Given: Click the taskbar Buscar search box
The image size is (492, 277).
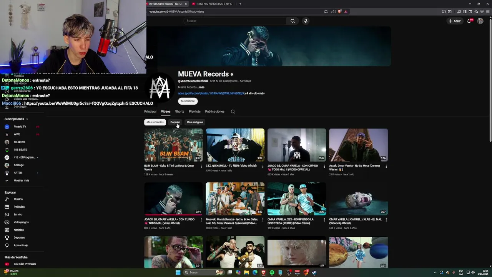Looking at the screenshot, I should (x=204, y=272).
